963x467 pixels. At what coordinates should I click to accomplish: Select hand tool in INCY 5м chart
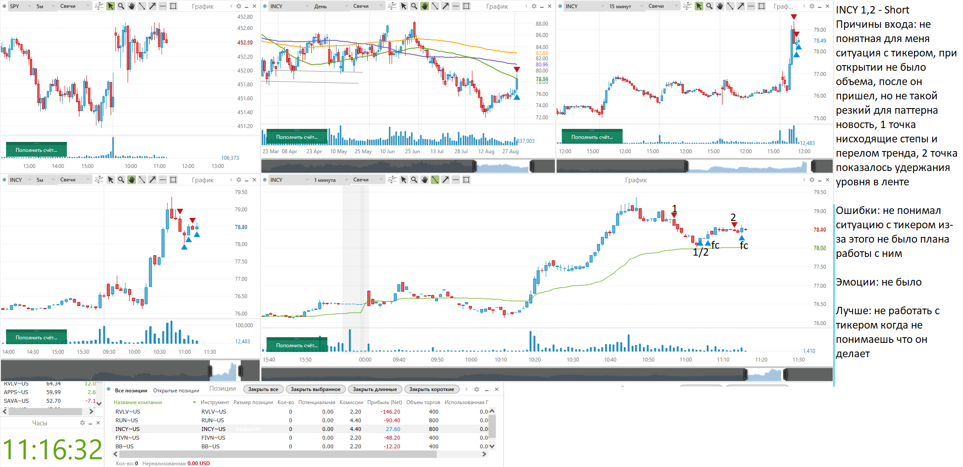[132, 180]
